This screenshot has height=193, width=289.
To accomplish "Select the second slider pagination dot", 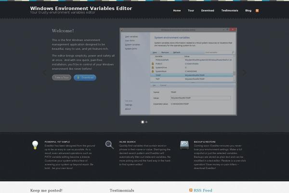I will click(146, 122).
